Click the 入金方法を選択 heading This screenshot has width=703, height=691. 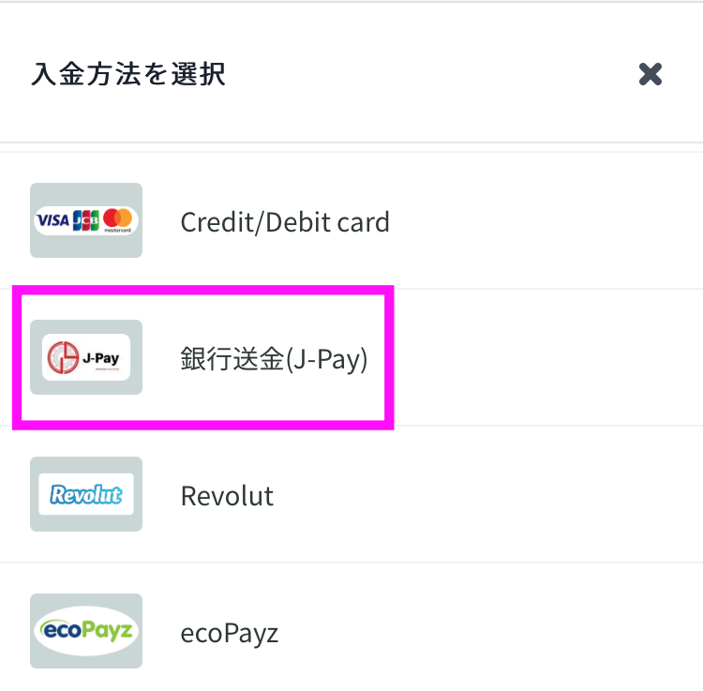128,74
